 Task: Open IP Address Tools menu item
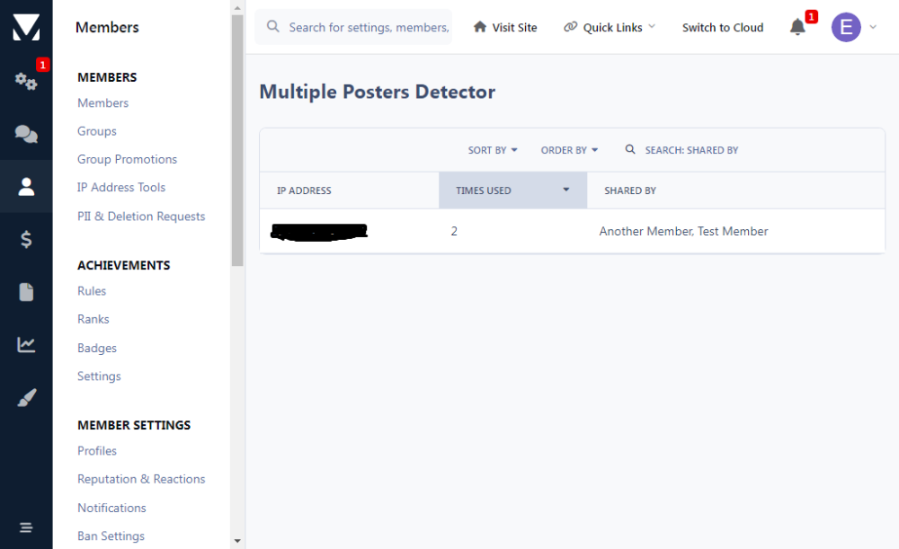(121, 187)
